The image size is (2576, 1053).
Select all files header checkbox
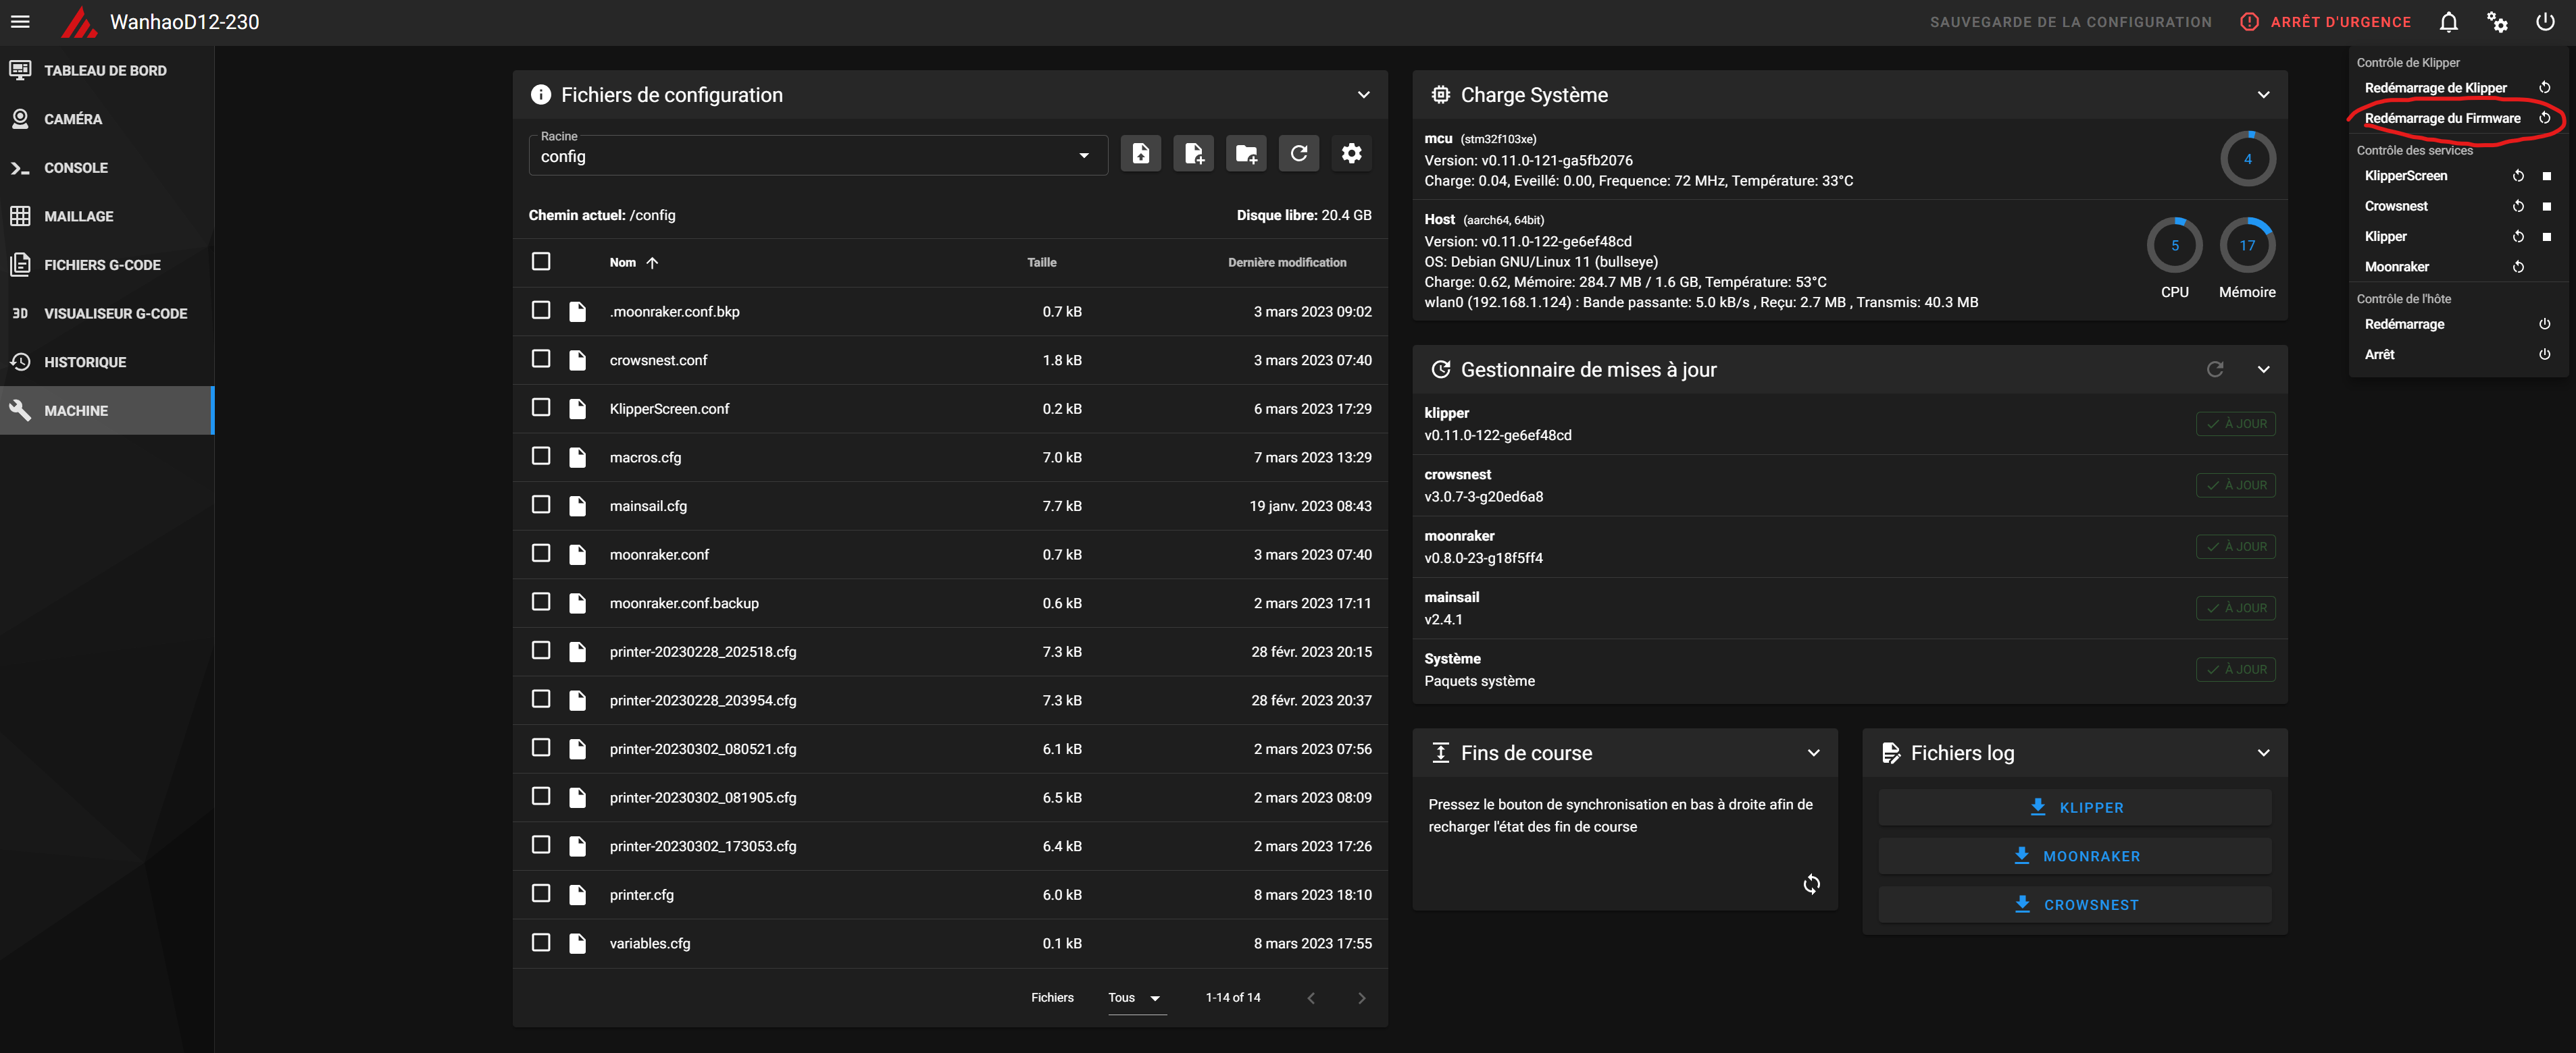pos(541,262)
